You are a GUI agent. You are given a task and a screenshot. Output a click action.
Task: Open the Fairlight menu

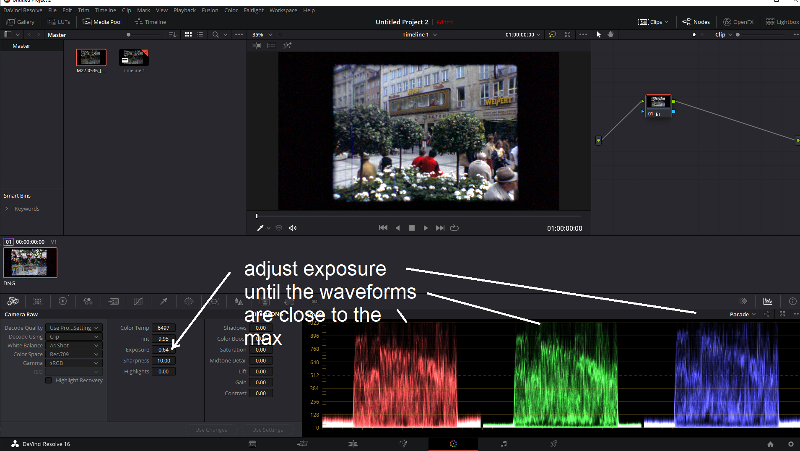pyautogui.click(x=253, y=10)
